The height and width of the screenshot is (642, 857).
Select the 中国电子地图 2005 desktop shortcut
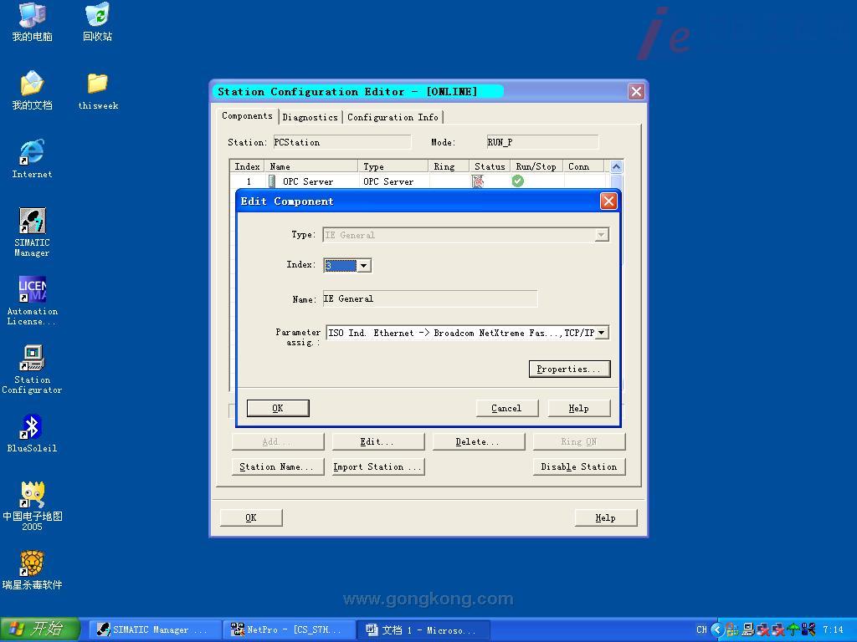[x=33, y=507]
